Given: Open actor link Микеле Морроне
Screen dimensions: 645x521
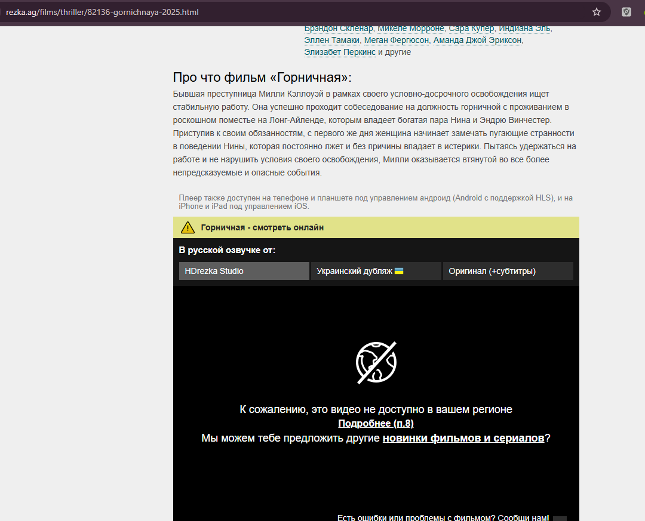Looking at the screenshot, I should coord(411,29).
